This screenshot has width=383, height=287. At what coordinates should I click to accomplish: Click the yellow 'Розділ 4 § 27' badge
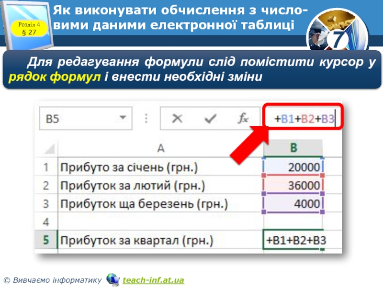[30, 29]
